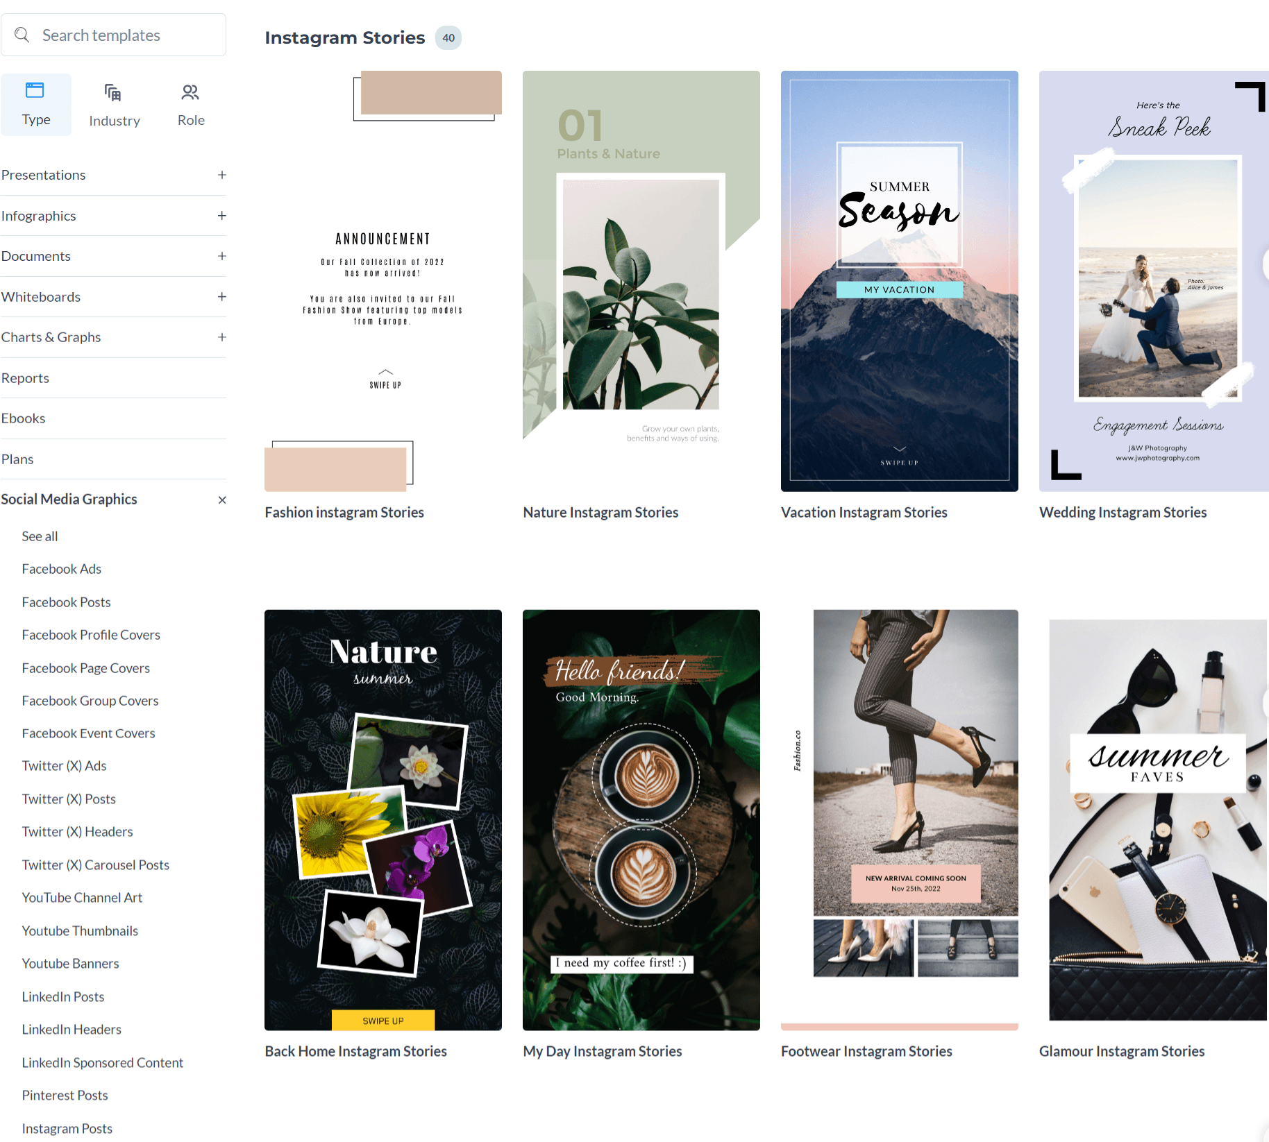Expand the Documents category
Viewport: 1269px width, 1142px height.
tap(222, 256)
